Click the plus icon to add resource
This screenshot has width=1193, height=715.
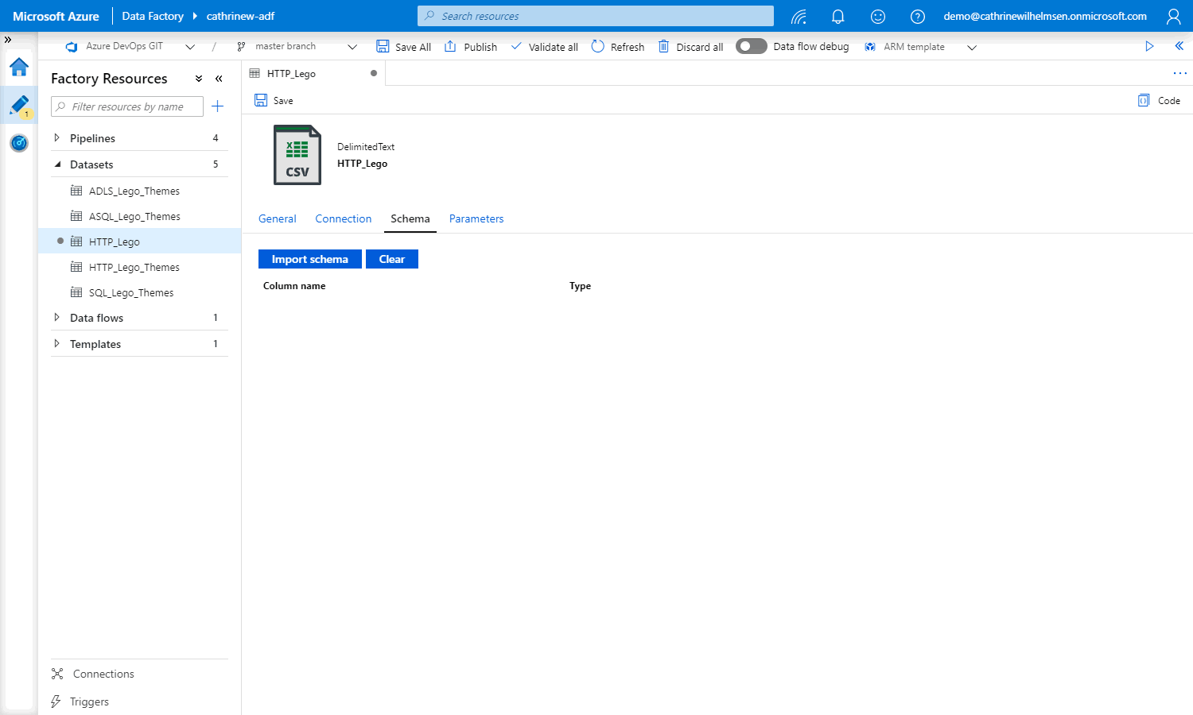[217, 106]
